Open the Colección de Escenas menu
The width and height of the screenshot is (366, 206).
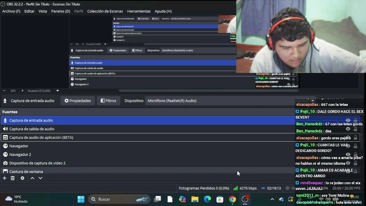pyautogui.click(x=105, y=11)
